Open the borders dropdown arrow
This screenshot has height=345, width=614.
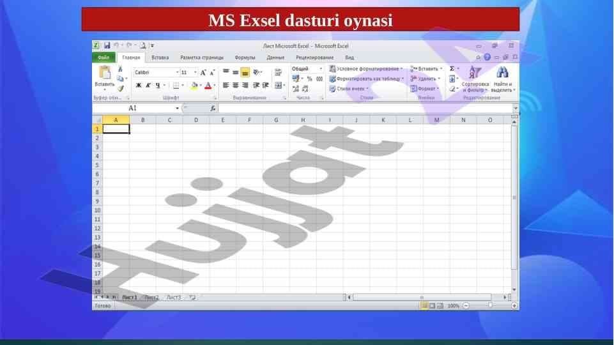click(183, 85)
